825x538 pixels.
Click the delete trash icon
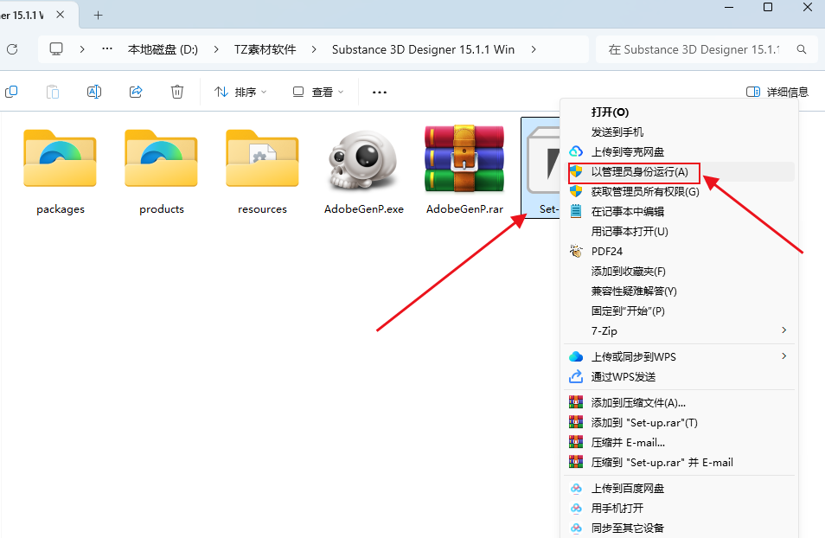point(177,93)
